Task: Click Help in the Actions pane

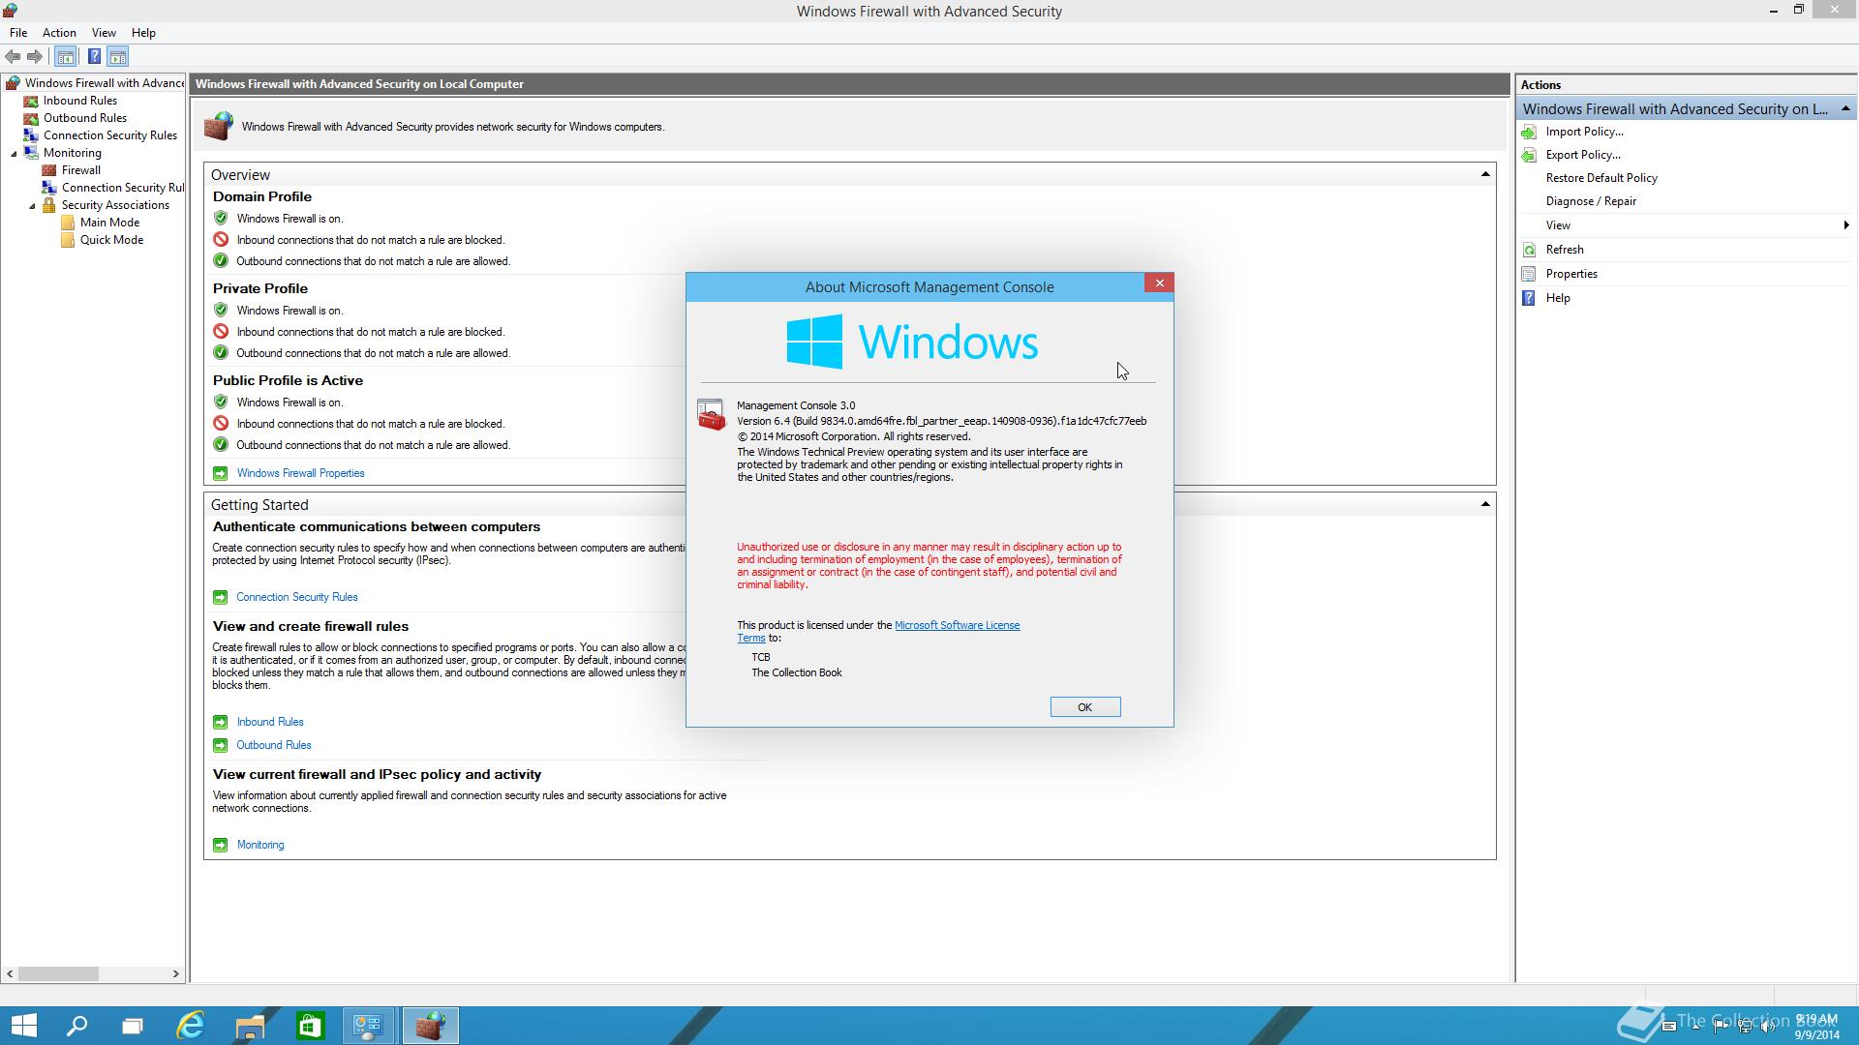Action: pyautogui.click(x=1558, y=298)
